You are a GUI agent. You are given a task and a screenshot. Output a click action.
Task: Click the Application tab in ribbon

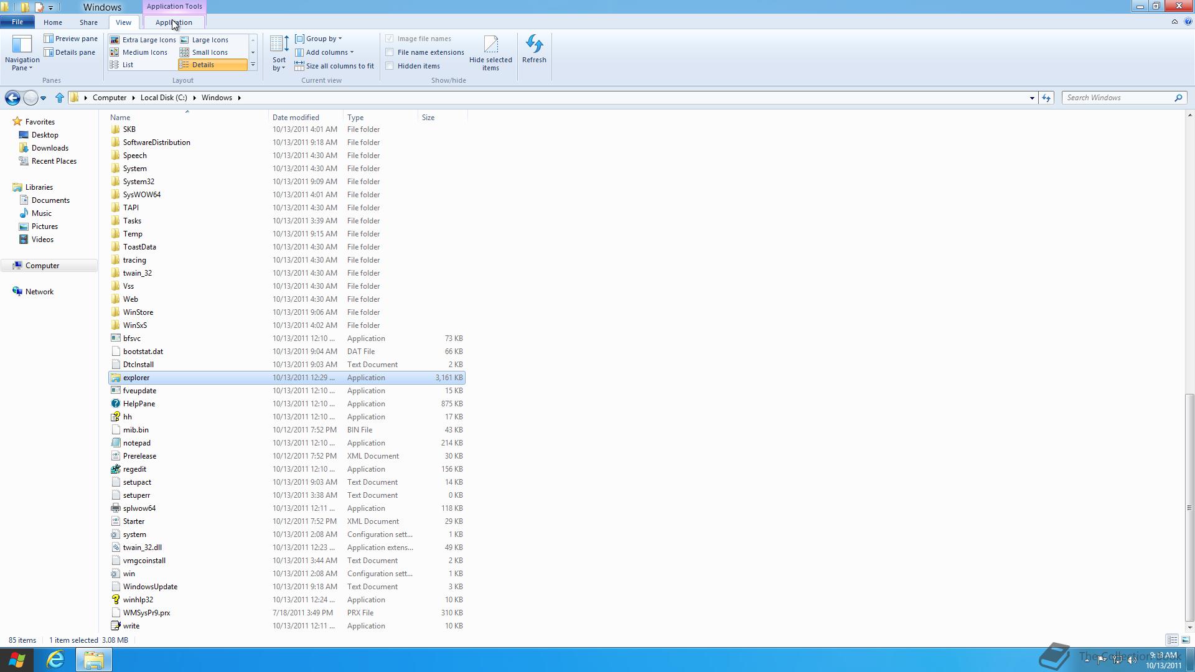tap(173, 22)
